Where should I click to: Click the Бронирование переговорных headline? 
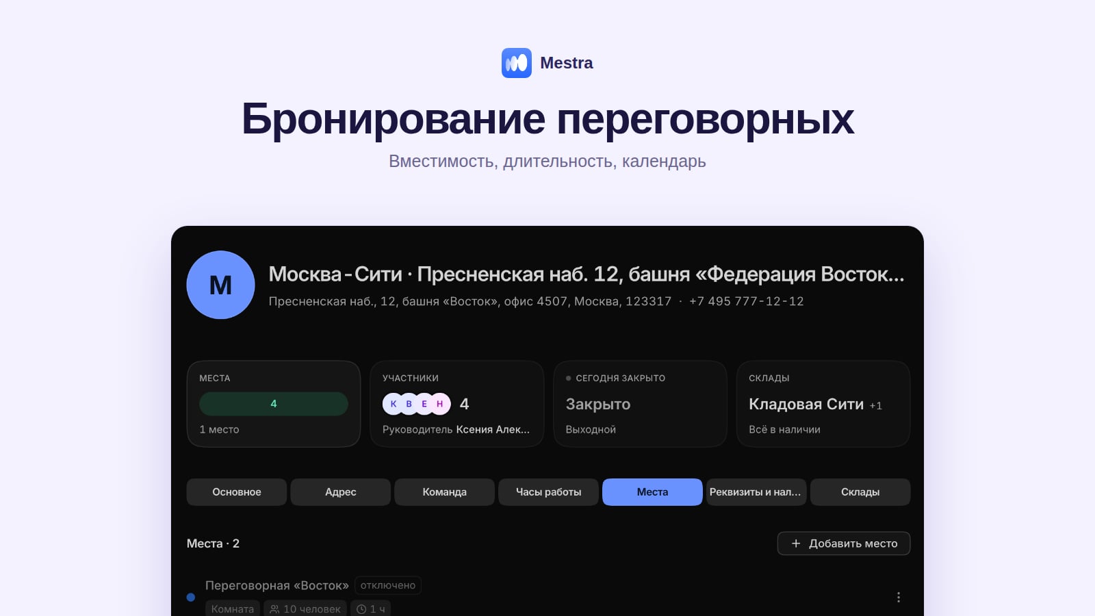click(547, 119)
